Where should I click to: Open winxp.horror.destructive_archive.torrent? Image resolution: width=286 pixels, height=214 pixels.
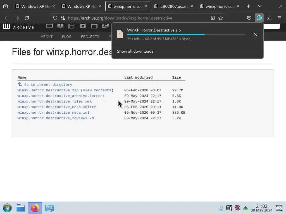point(61,96)
